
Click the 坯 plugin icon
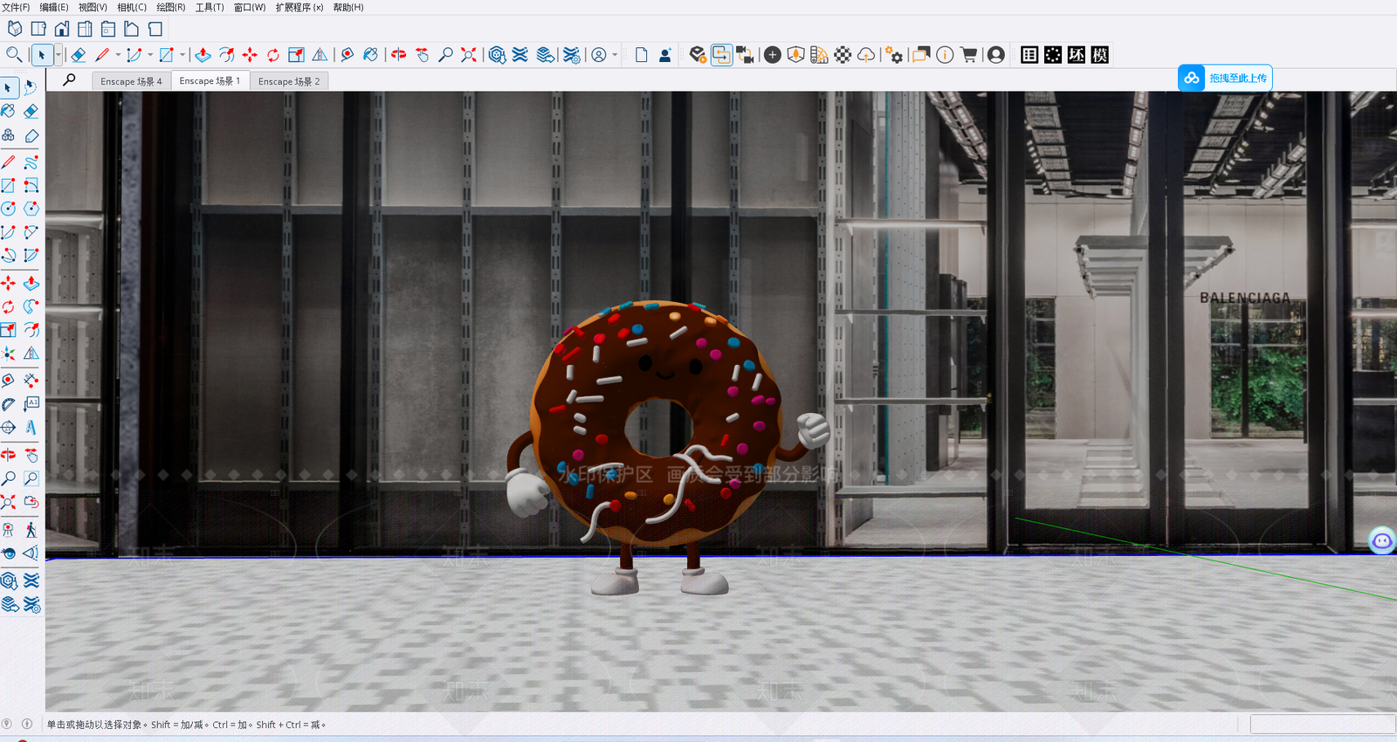1077,55
